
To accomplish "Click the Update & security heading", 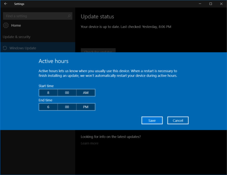I will click(17, 37).
